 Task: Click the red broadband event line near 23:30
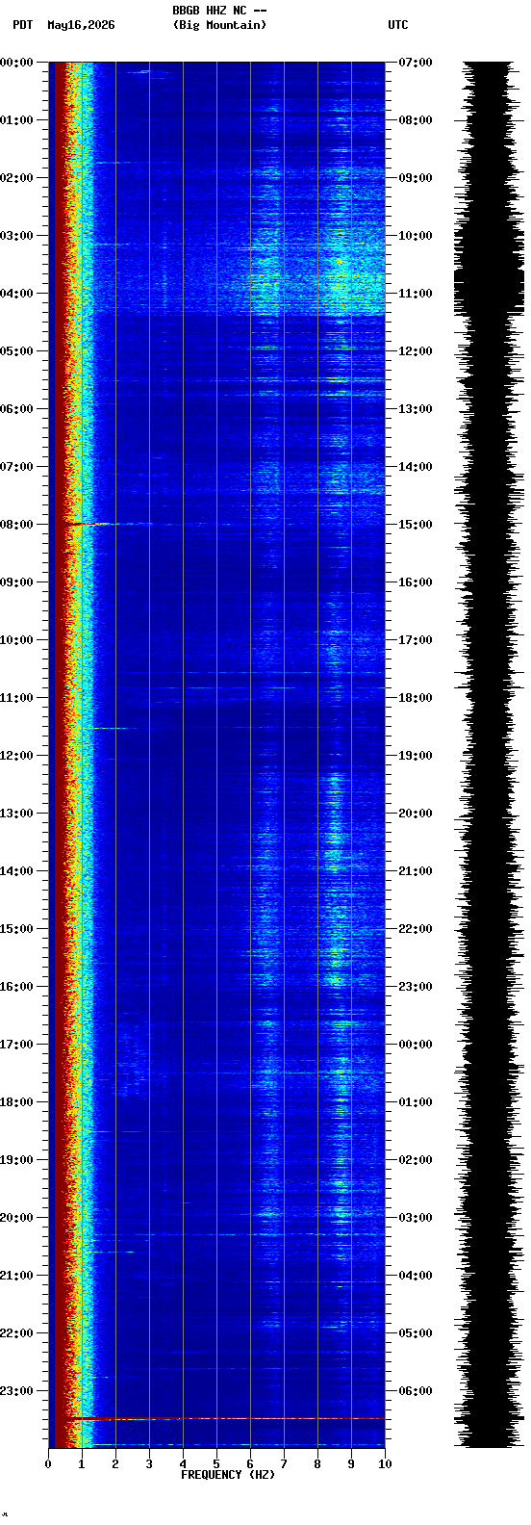[x=224, y=1418]
